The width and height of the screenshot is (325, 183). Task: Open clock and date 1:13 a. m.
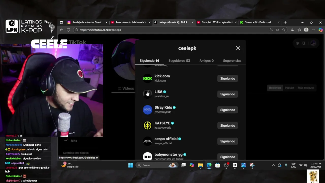pyautogui.click(x=316, y=165)
